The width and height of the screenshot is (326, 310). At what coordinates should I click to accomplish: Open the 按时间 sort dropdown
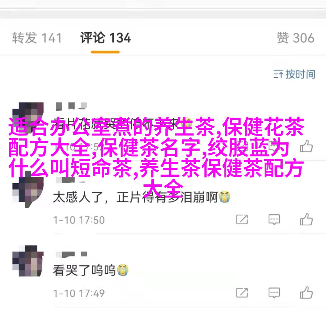(x=294, y=74)
